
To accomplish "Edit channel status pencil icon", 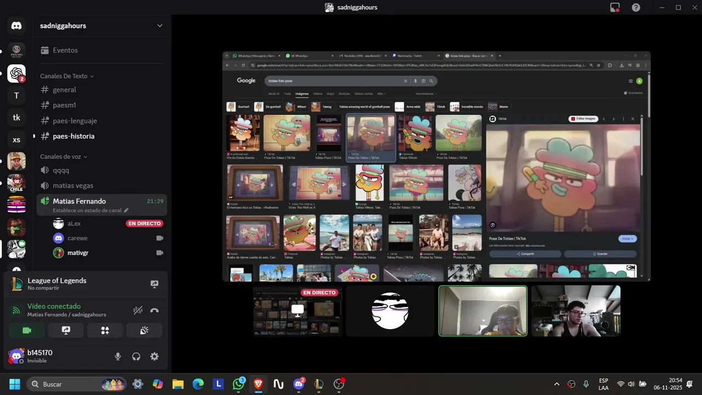I will pyautogui.click(x=126, y=210).
